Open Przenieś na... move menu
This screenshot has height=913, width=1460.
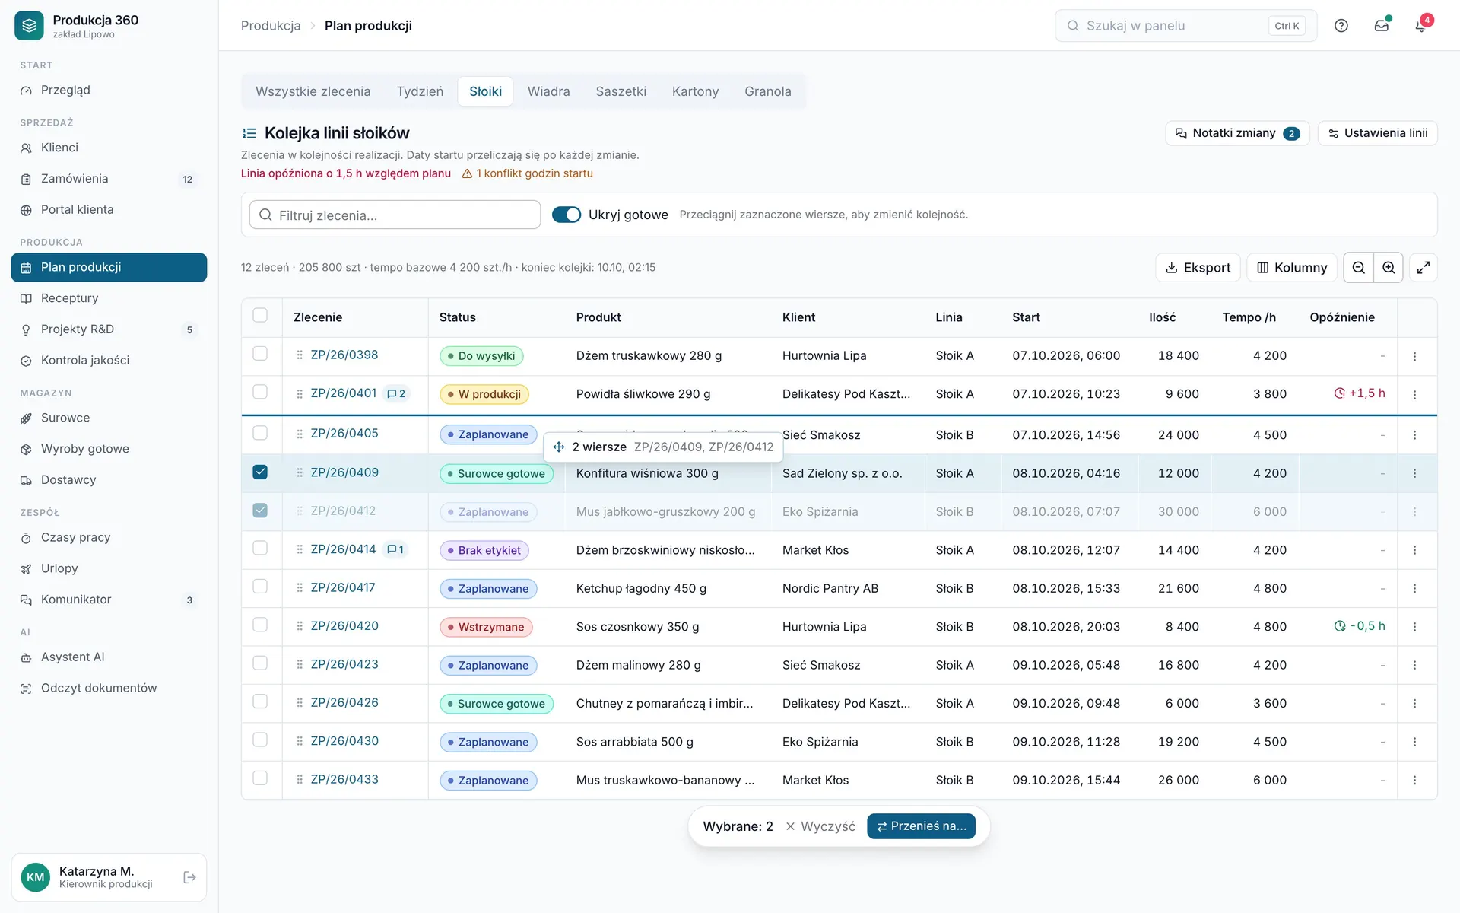coord(922,826)
